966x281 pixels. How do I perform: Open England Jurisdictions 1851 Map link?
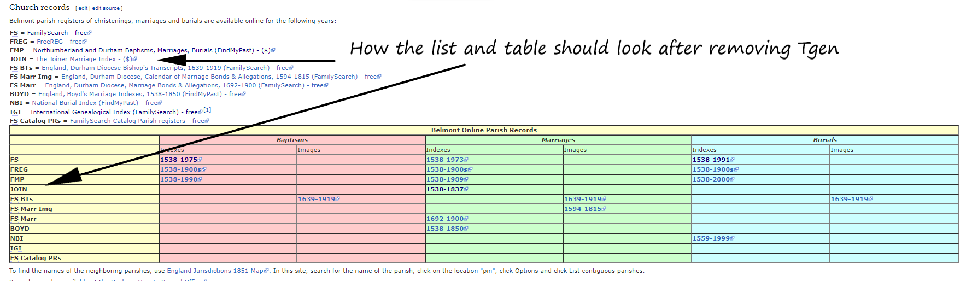[216, 271]
